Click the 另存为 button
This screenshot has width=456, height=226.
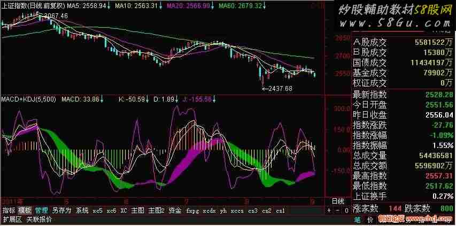[61, 211]
